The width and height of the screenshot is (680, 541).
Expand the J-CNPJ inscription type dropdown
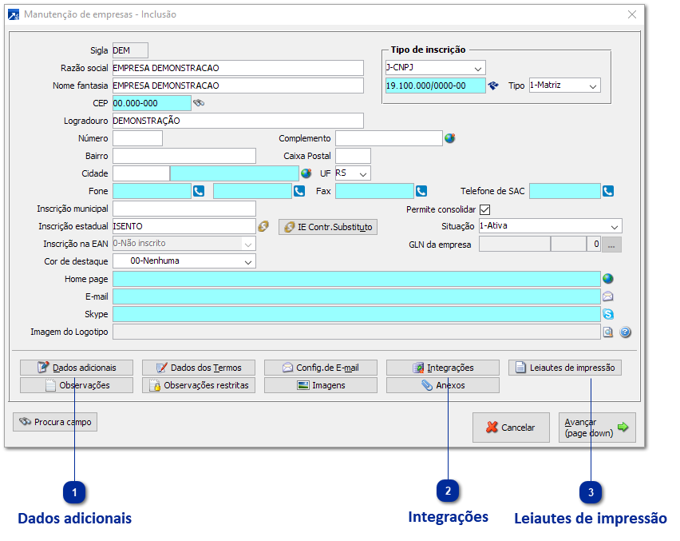[x=478, y=68]
